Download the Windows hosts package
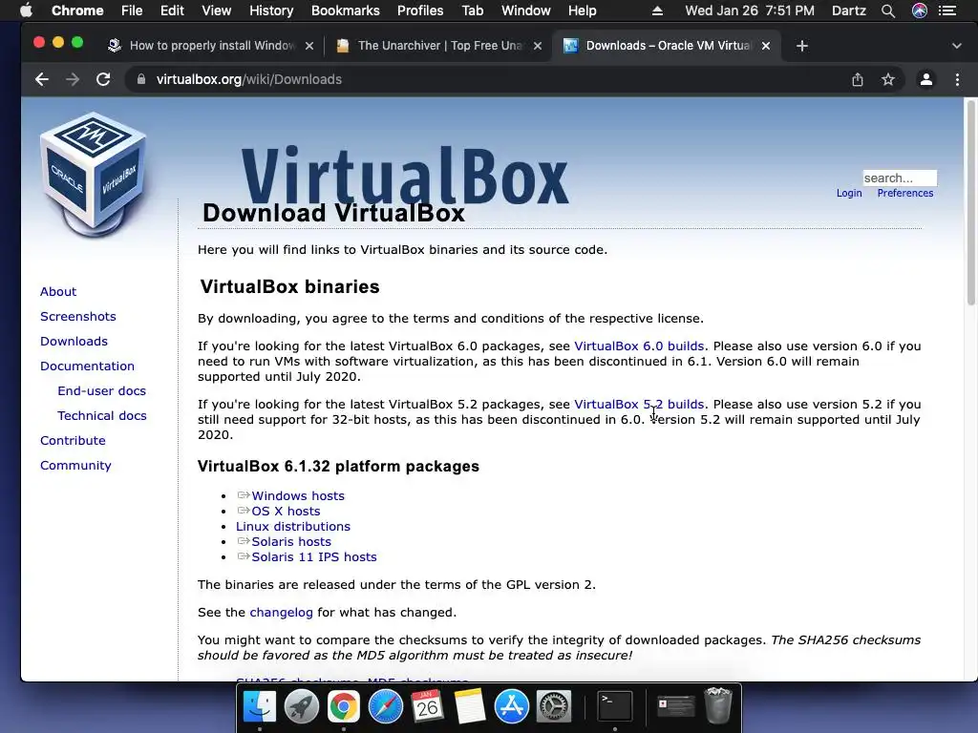This screenshot has height=733, width=978. click(298, 495)
